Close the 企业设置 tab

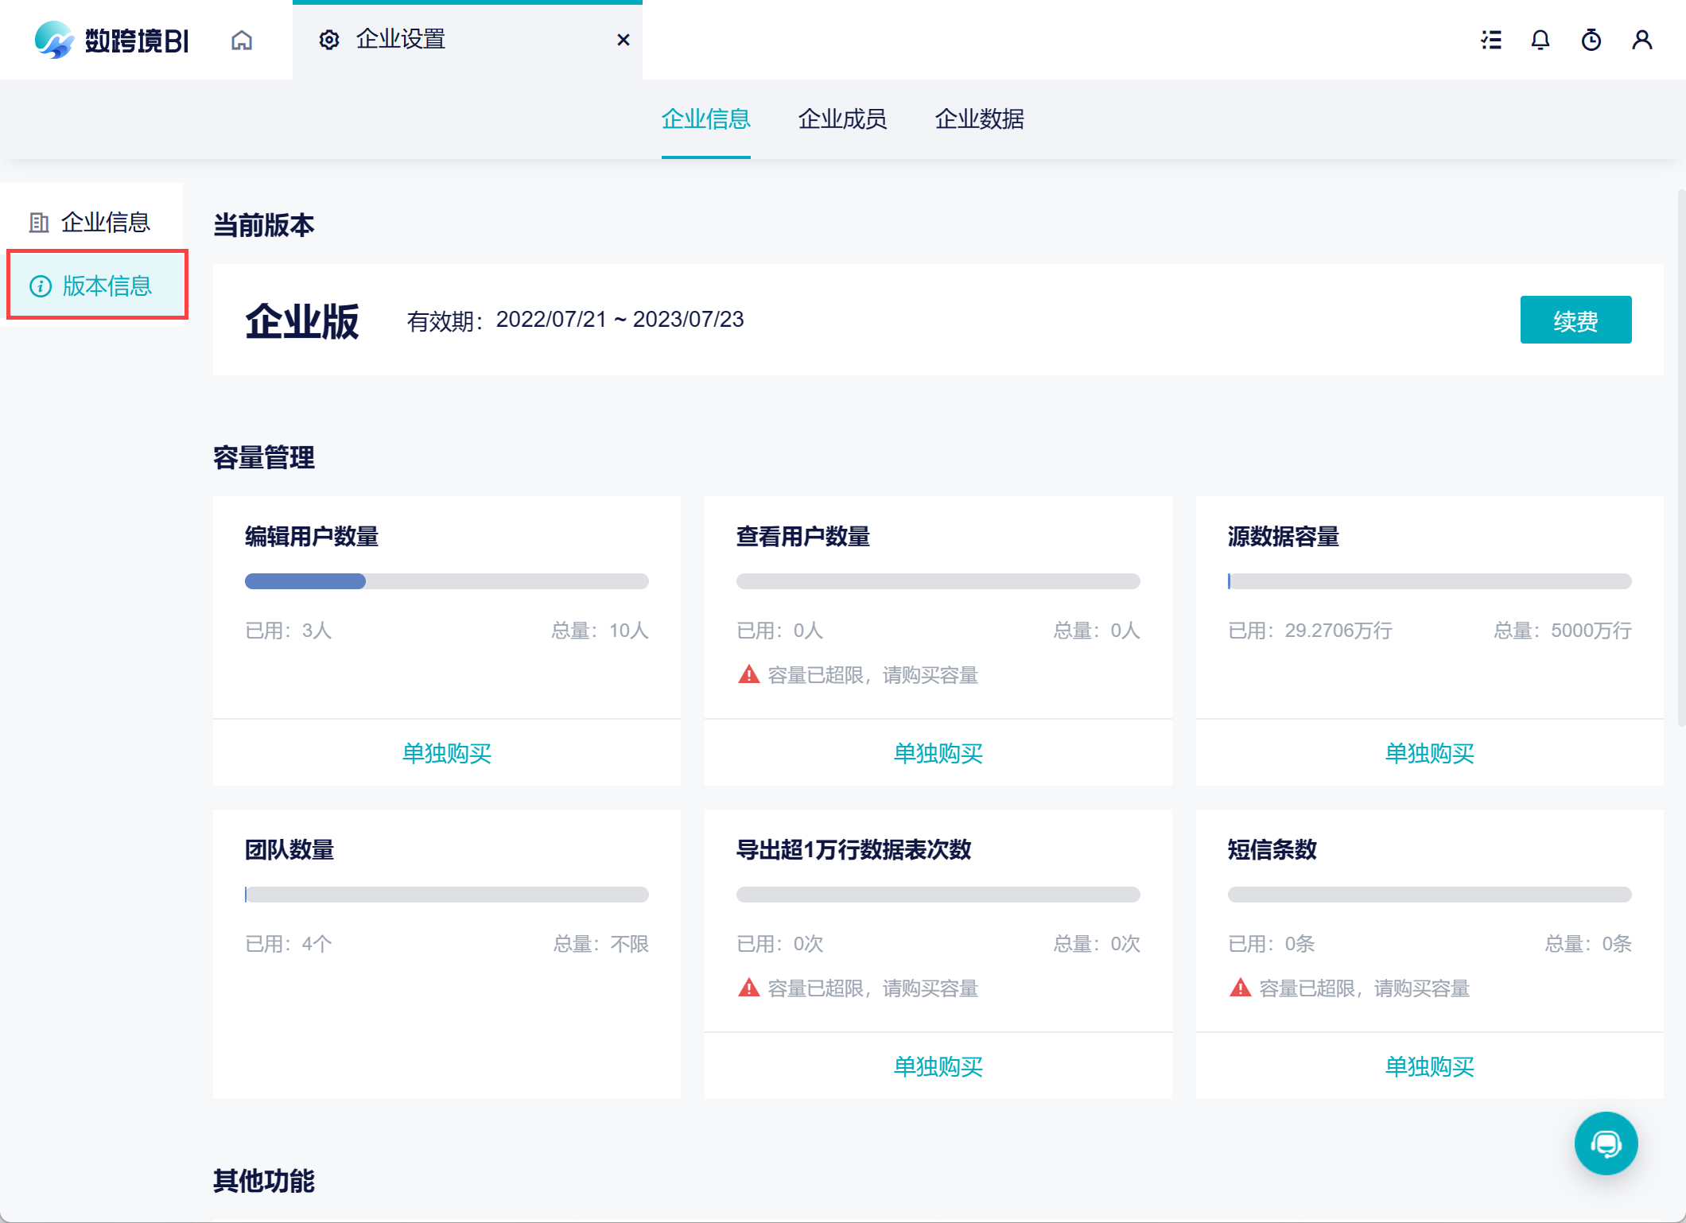624,40
